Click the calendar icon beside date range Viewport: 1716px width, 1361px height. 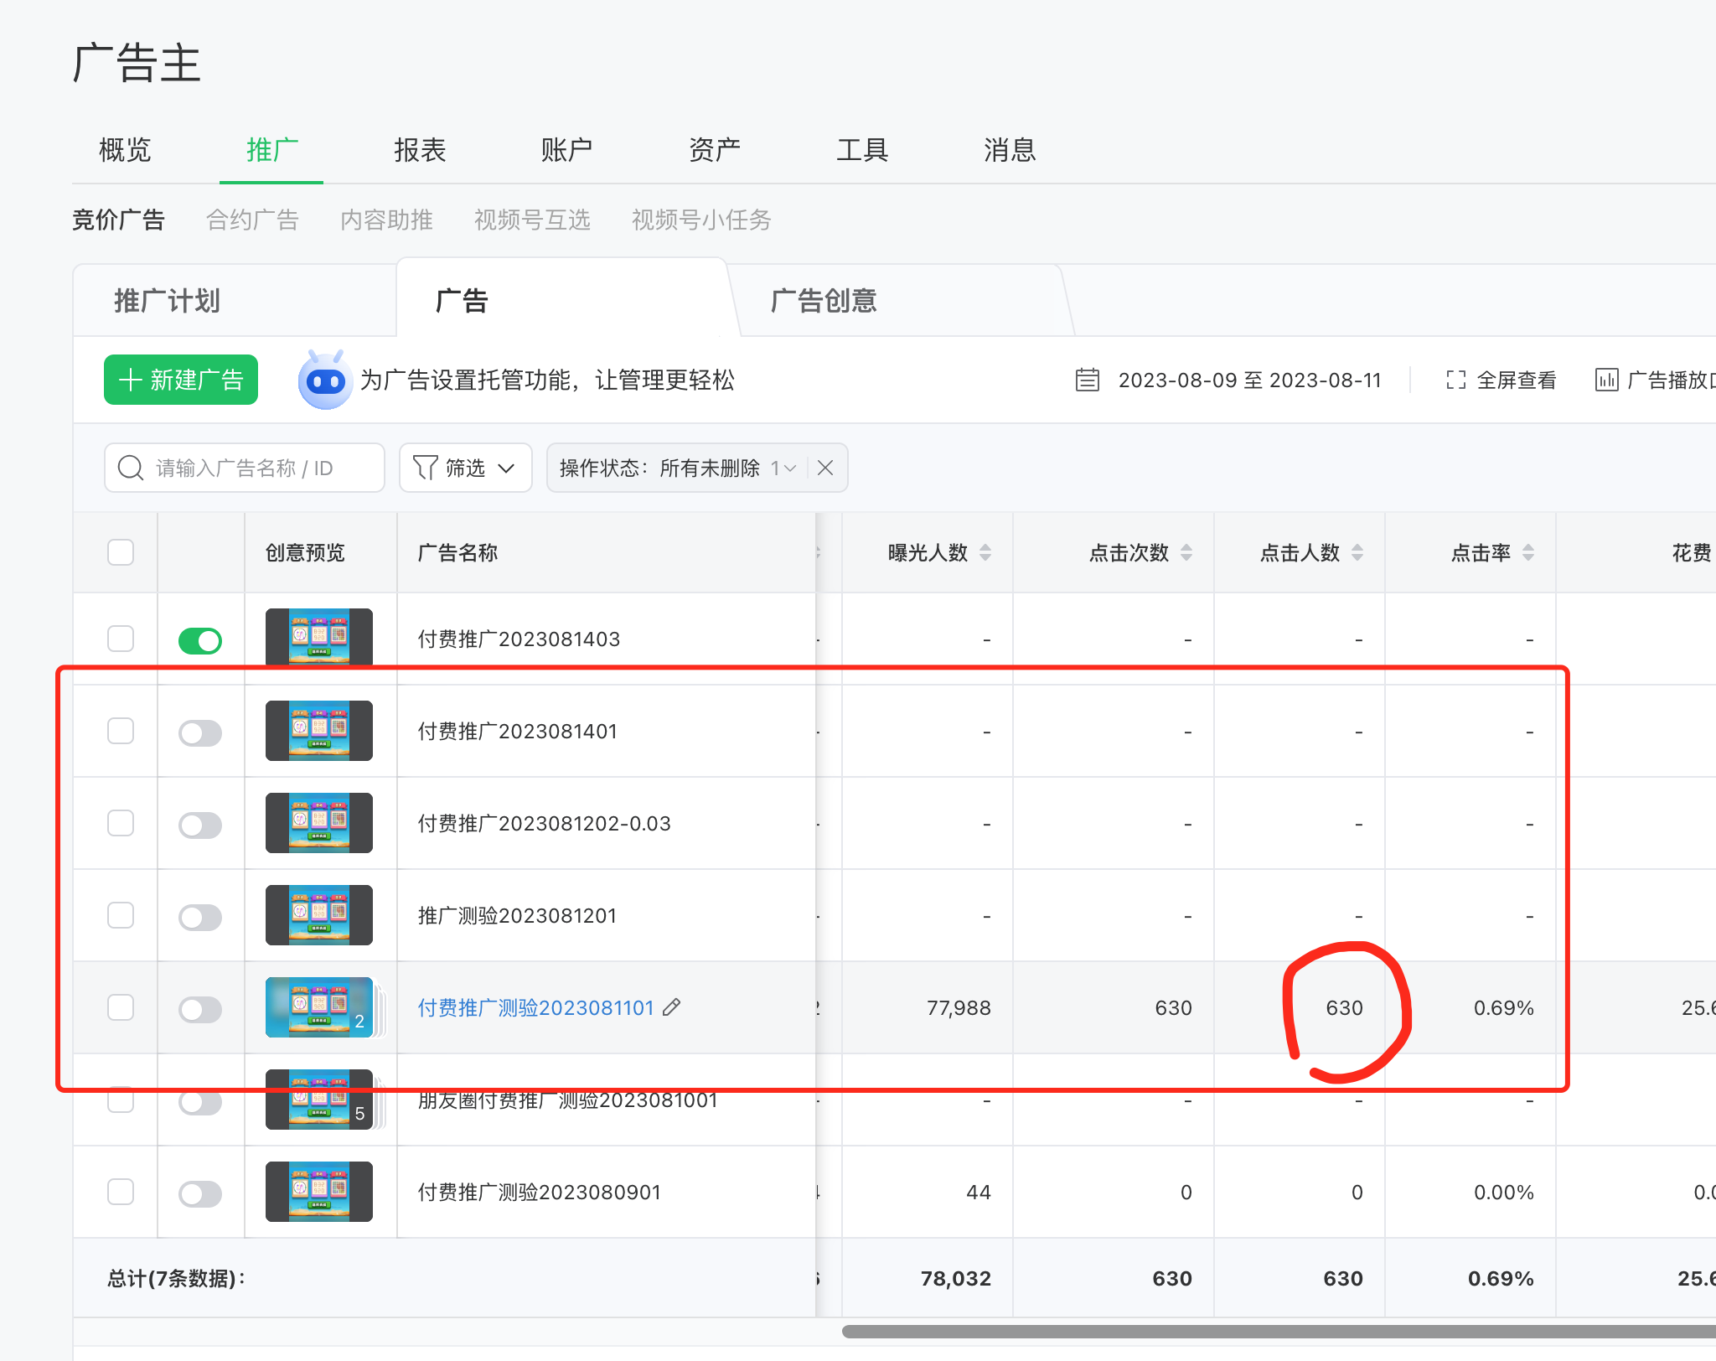click(x=1087, y=380)
